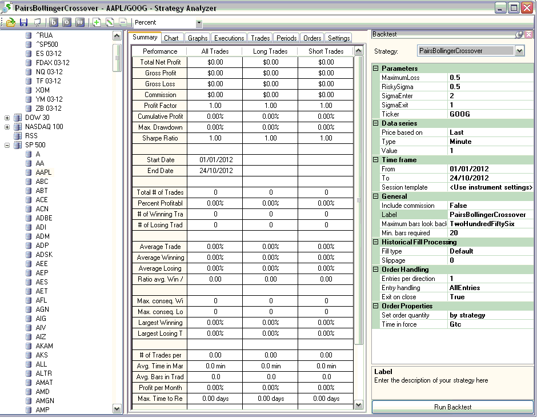The height and width of the screenshot is (418, 537).
Task: Click the 'w' toolbar button
Action: click(79, 23)
